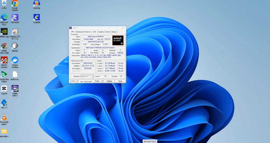Click the Tools button in CPU-Z

97,81
